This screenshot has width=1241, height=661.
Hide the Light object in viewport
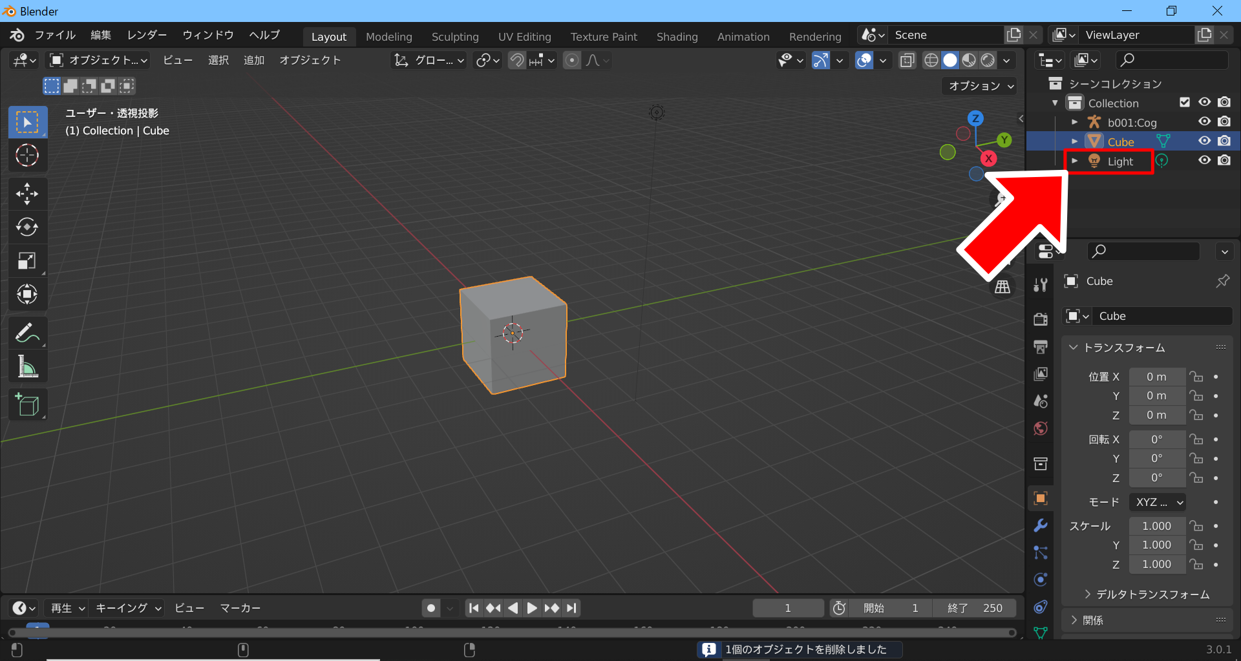tap(1204, 160)
